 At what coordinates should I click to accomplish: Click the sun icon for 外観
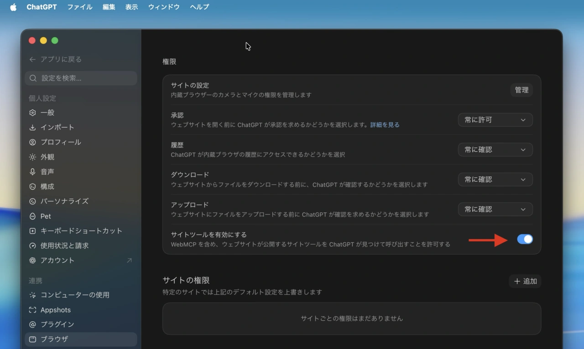point(32,157)
